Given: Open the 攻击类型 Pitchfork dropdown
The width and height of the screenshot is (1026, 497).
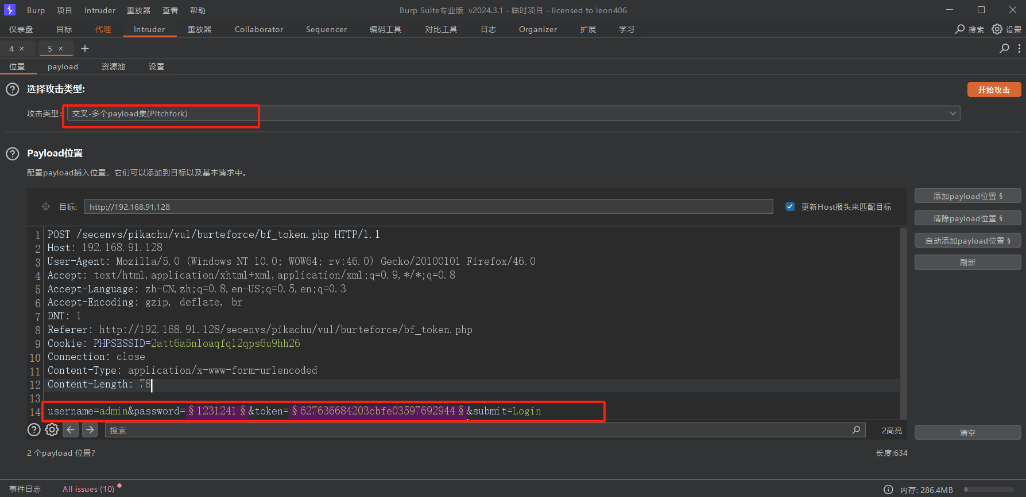Looking at the screenshot, I should (x=513, y=114).
